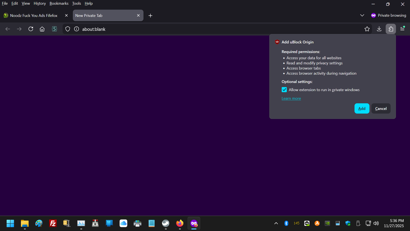Expand the List all tabs dropdown
The width and height of the screenshot is (410, 231).
coord(362,15)
